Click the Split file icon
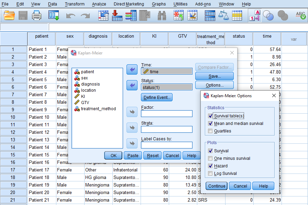308x205 pixels. click(210, 15)
